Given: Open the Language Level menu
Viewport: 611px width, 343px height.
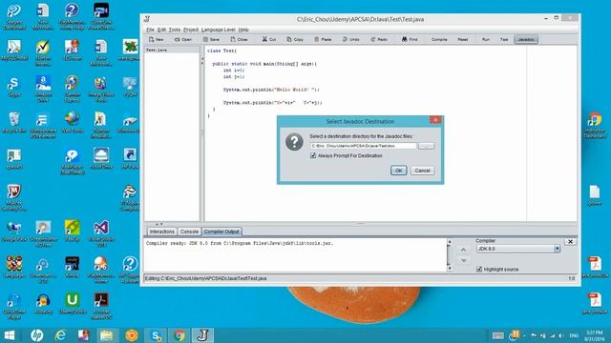Looking at the screenshot, I should click(x=218, y=30).
